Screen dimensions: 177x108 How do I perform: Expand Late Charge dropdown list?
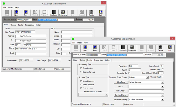(x=163, y=91)
